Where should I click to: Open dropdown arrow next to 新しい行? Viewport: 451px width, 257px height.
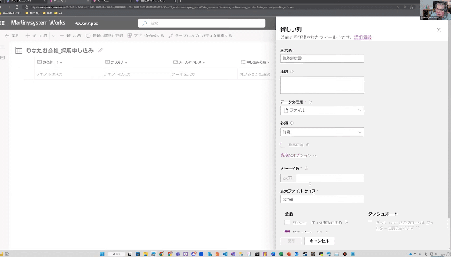point(53,36)
